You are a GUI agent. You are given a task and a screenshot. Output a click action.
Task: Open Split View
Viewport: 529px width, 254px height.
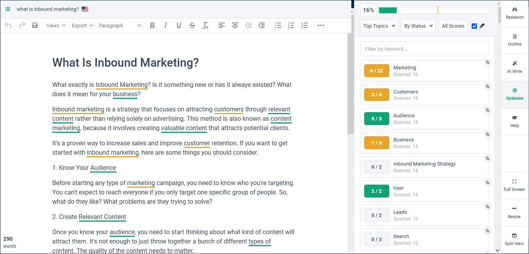coord(514,240)
